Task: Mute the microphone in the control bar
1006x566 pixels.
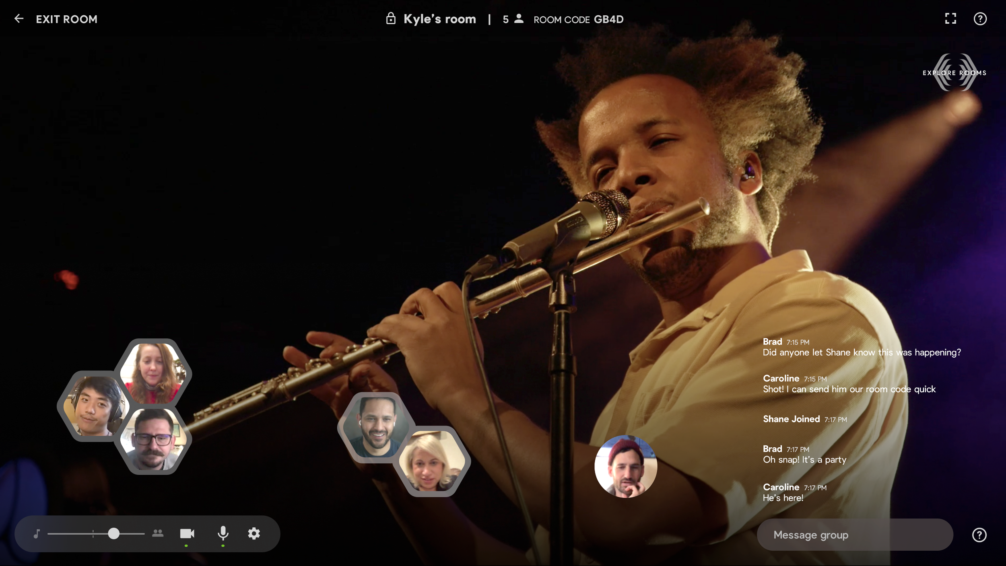Action: [x=224, y=534]
